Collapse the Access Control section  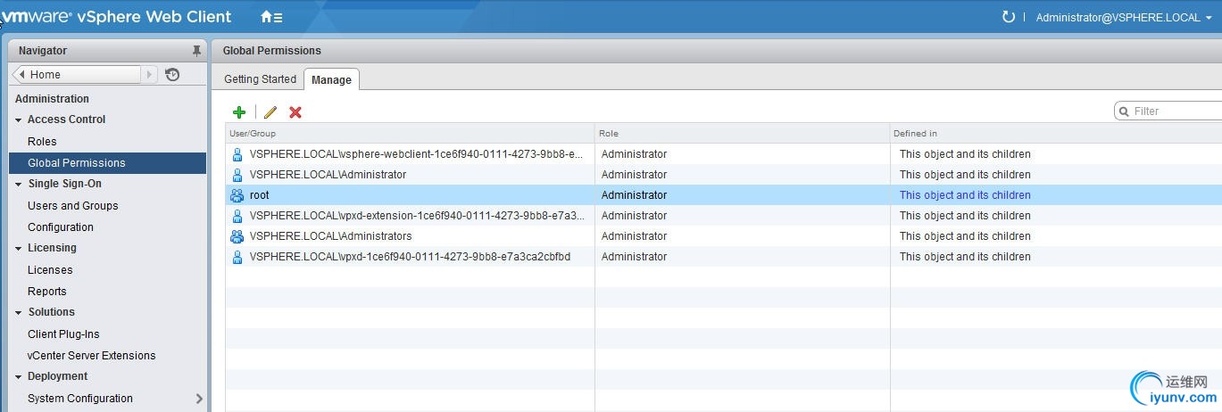click(x=19, y=119)
